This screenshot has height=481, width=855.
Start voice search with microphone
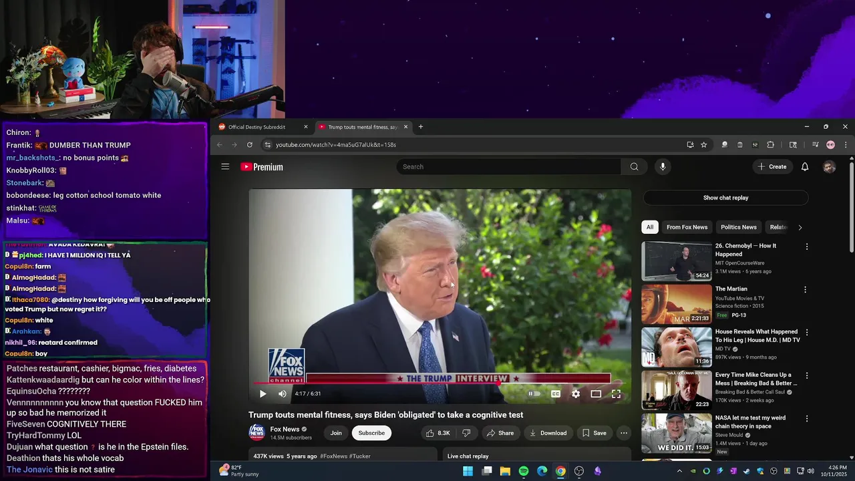[x=663, y=166]
